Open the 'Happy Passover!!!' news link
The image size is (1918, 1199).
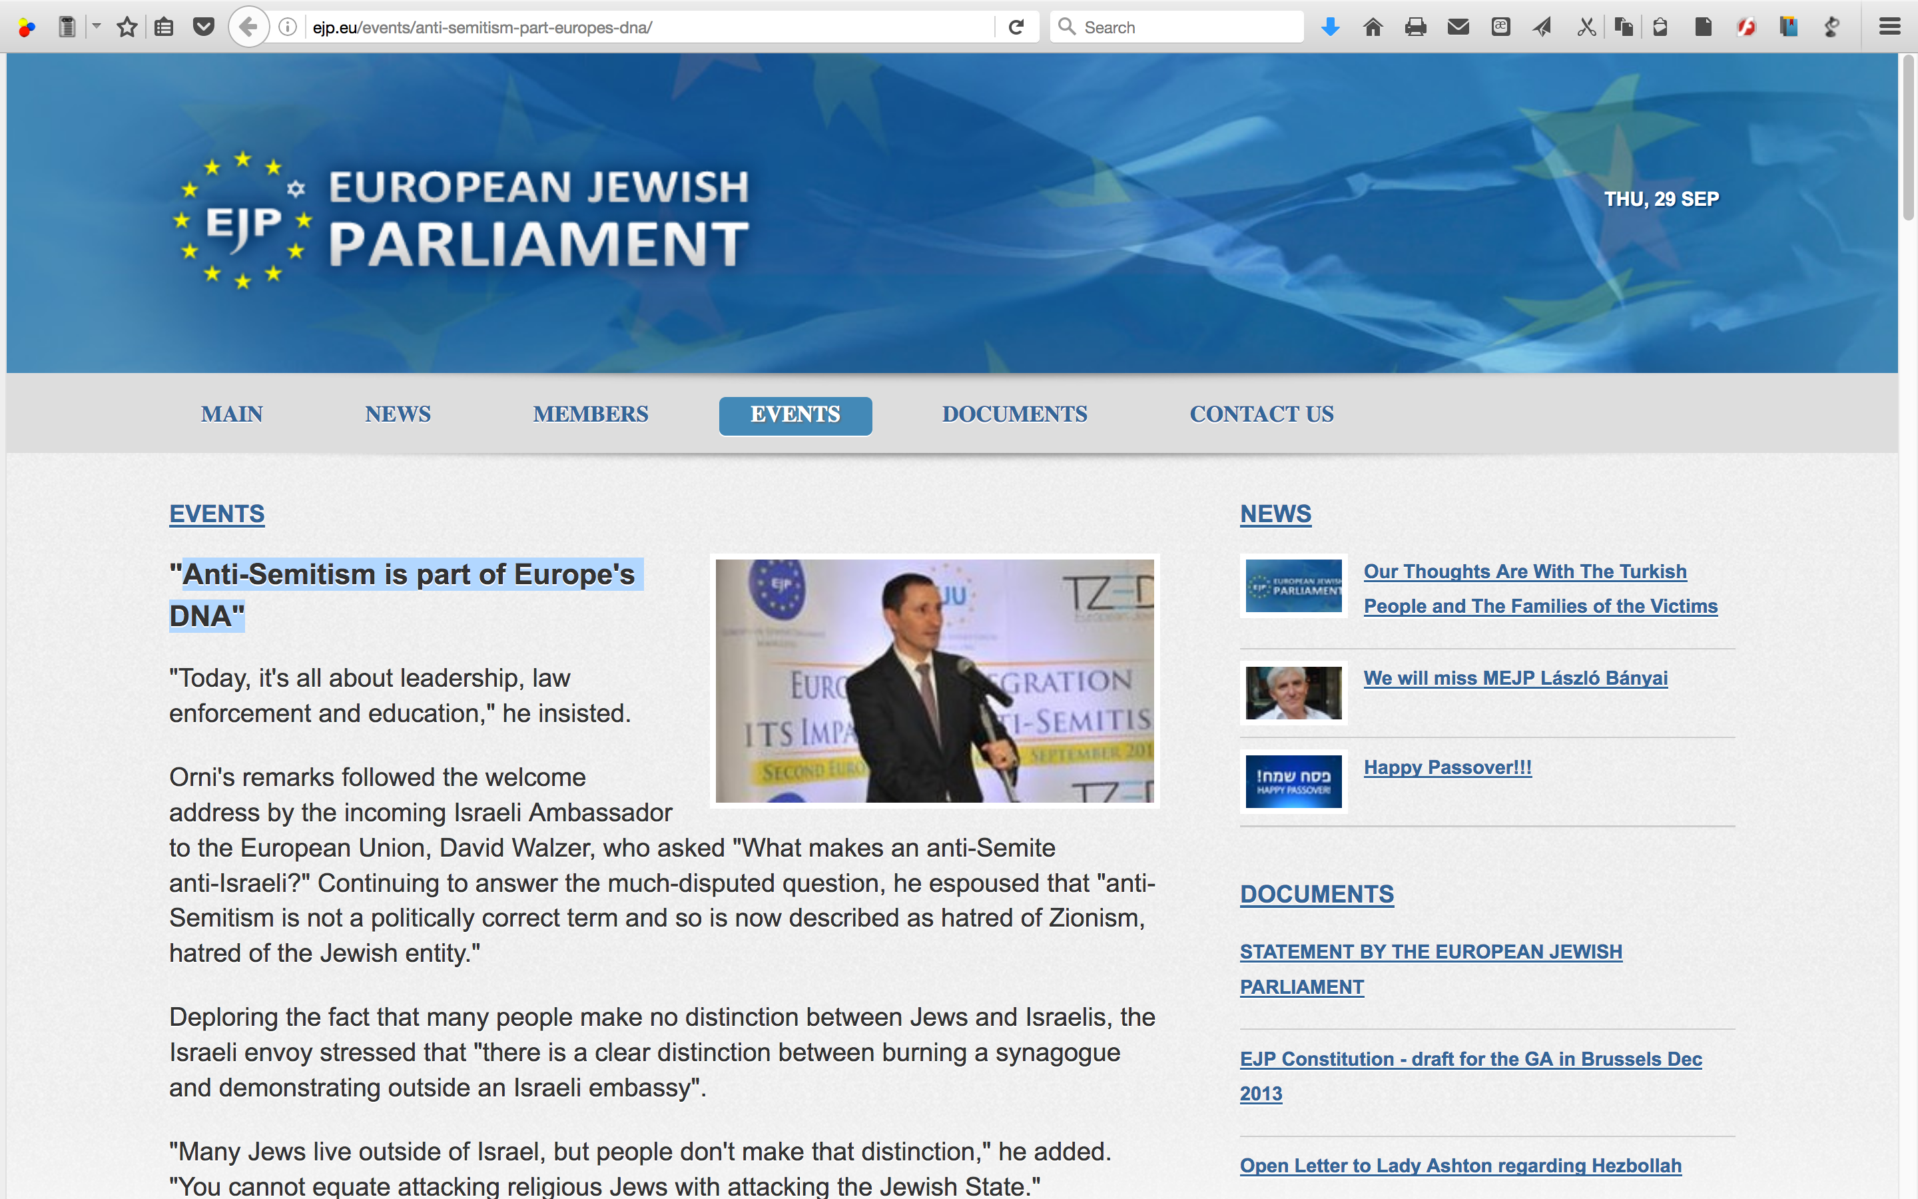coord(1448,767)
